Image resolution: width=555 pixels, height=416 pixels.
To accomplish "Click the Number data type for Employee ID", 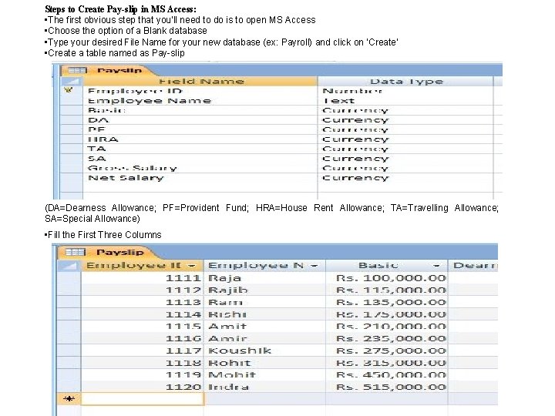I will 405,91.
